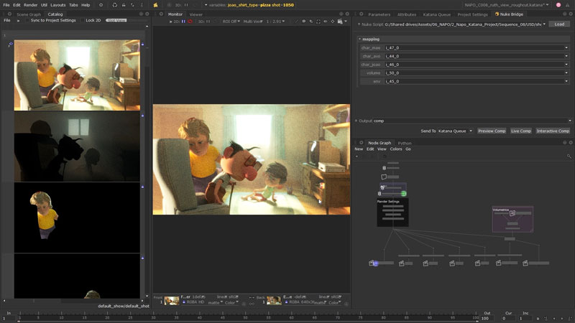
Task: Select the fifth render clapper node
Action: (482, 263)
